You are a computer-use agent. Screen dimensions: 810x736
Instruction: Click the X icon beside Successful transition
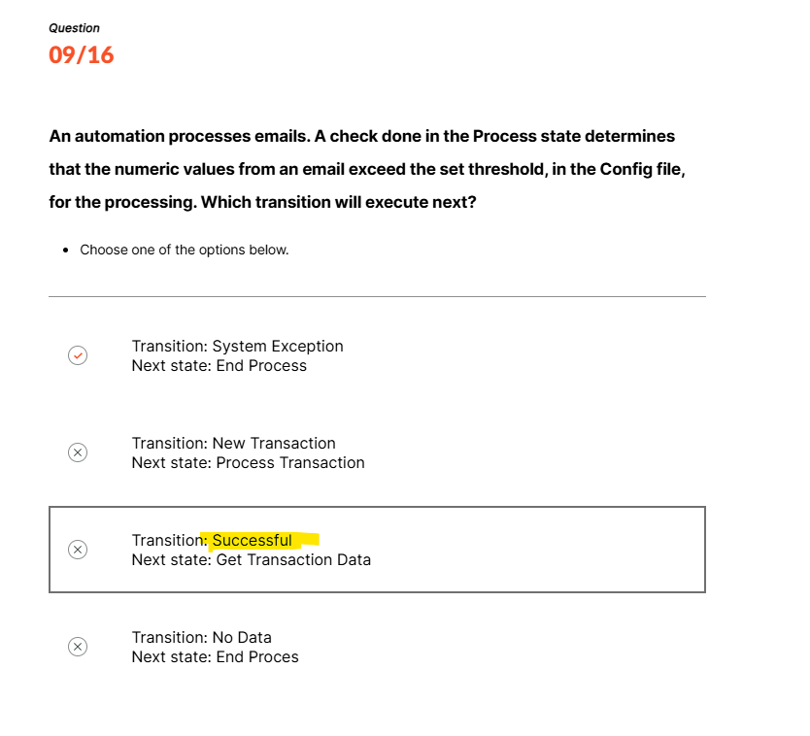click(x=78, y=550)
